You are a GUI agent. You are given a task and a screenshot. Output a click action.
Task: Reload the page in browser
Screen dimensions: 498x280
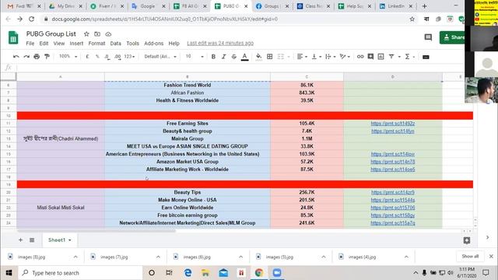pyautogui.click(x=31, y=19)
